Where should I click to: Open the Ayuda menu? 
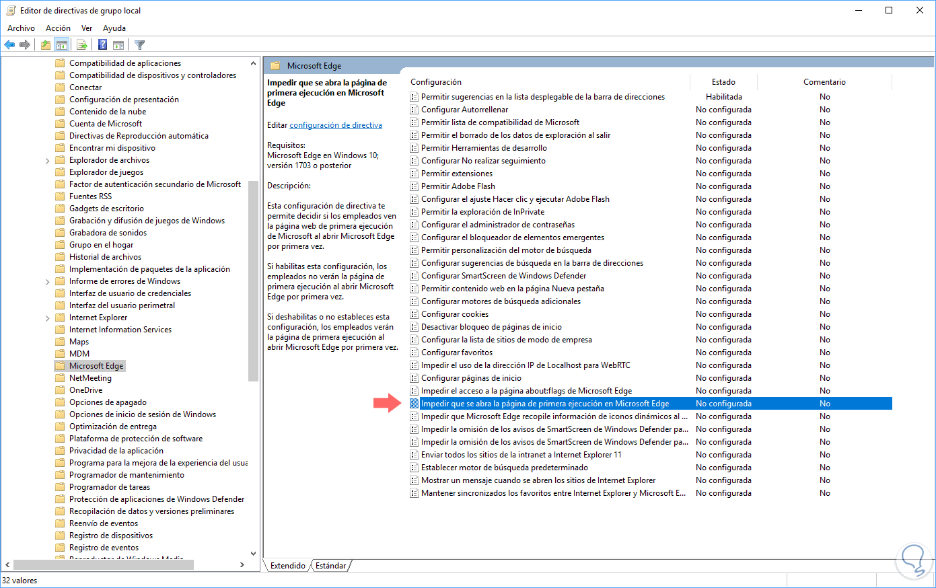click(114, 28)
